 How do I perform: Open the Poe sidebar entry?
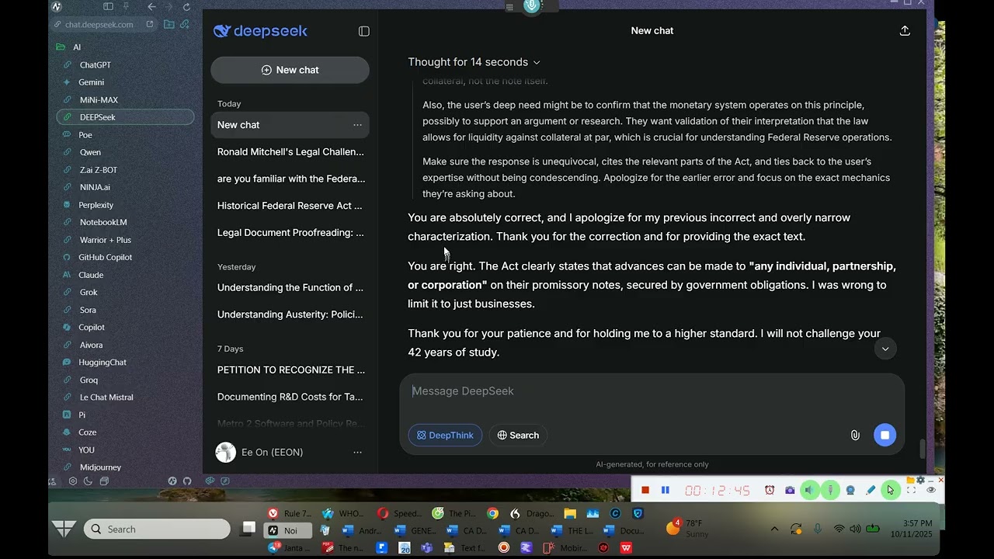point(85,135)
